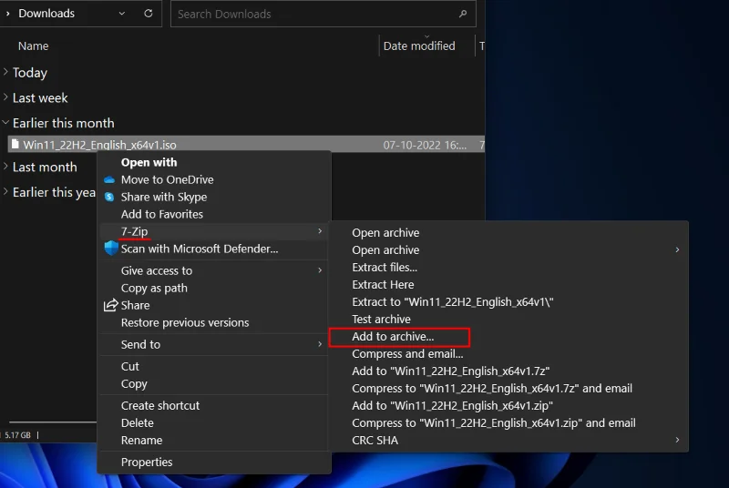Viewport: 729px width, 488px height.
Task: Click the Share arrow icon
Action: tap(110, 305)
